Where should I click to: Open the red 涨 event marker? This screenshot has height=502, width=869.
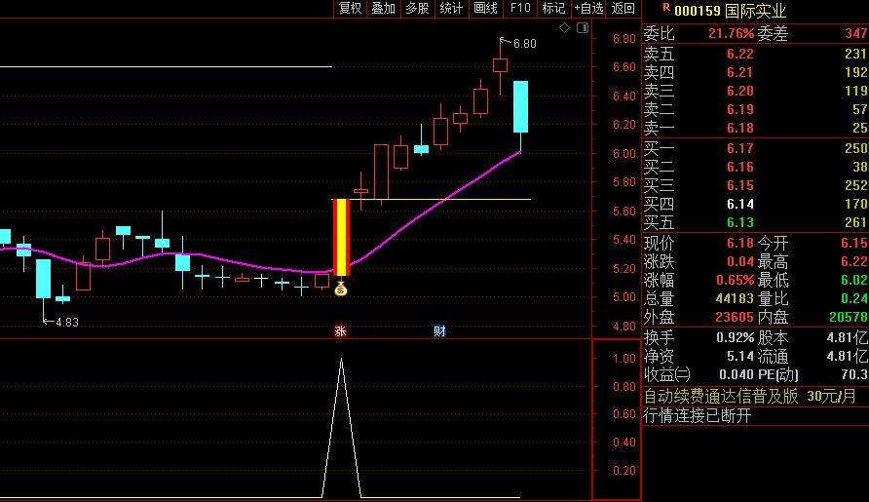pyautogui.click(x=340, y=331)
